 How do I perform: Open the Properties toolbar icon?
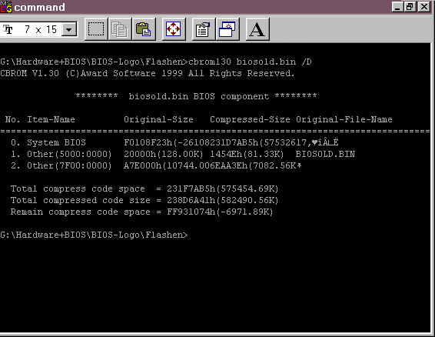pyautogui.click(x=204, y=29)
